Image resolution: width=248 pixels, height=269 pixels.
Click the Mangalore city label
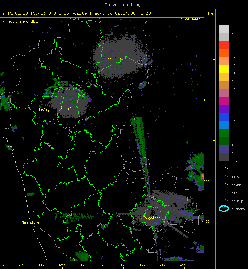pyautogui.click(x=31, y=222)
